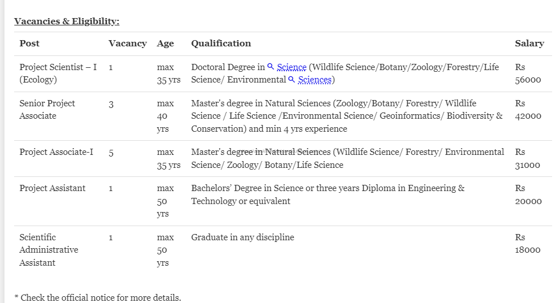Click the magnifier icon before the "Sciences" link

[x=292, y=80]
